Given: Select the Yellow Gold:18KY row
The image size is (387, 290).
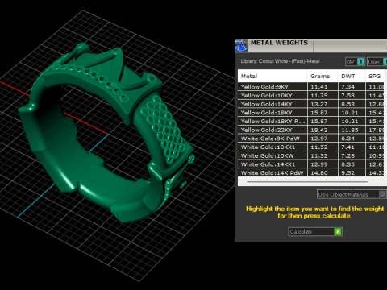Looking at the screenshot, I should tap(311, 113).
